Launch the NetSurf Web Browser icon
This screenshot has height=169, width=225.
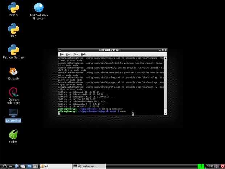point(39,11)
